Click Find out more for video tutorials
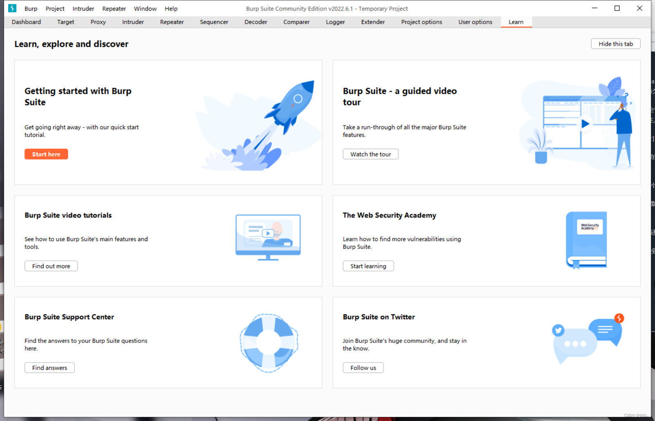This screenshot has width=655, height=421. (x=51, y=266)
